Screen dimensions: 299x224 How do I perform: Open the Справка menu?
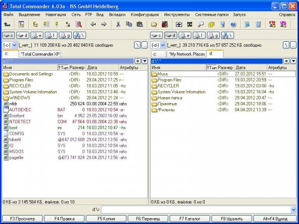(x=287, y=14)
